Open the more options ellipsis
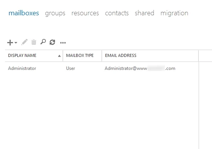 (63, 43)
